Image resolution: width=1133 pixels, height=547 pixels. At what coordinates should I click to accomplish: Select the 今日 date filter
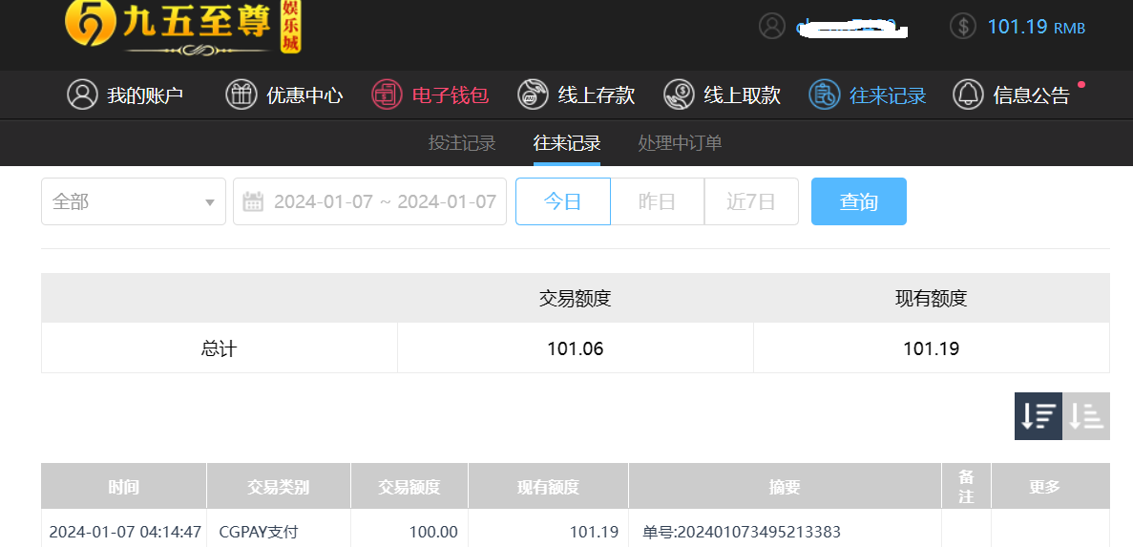pyautogui.click(x=563, y=200)
